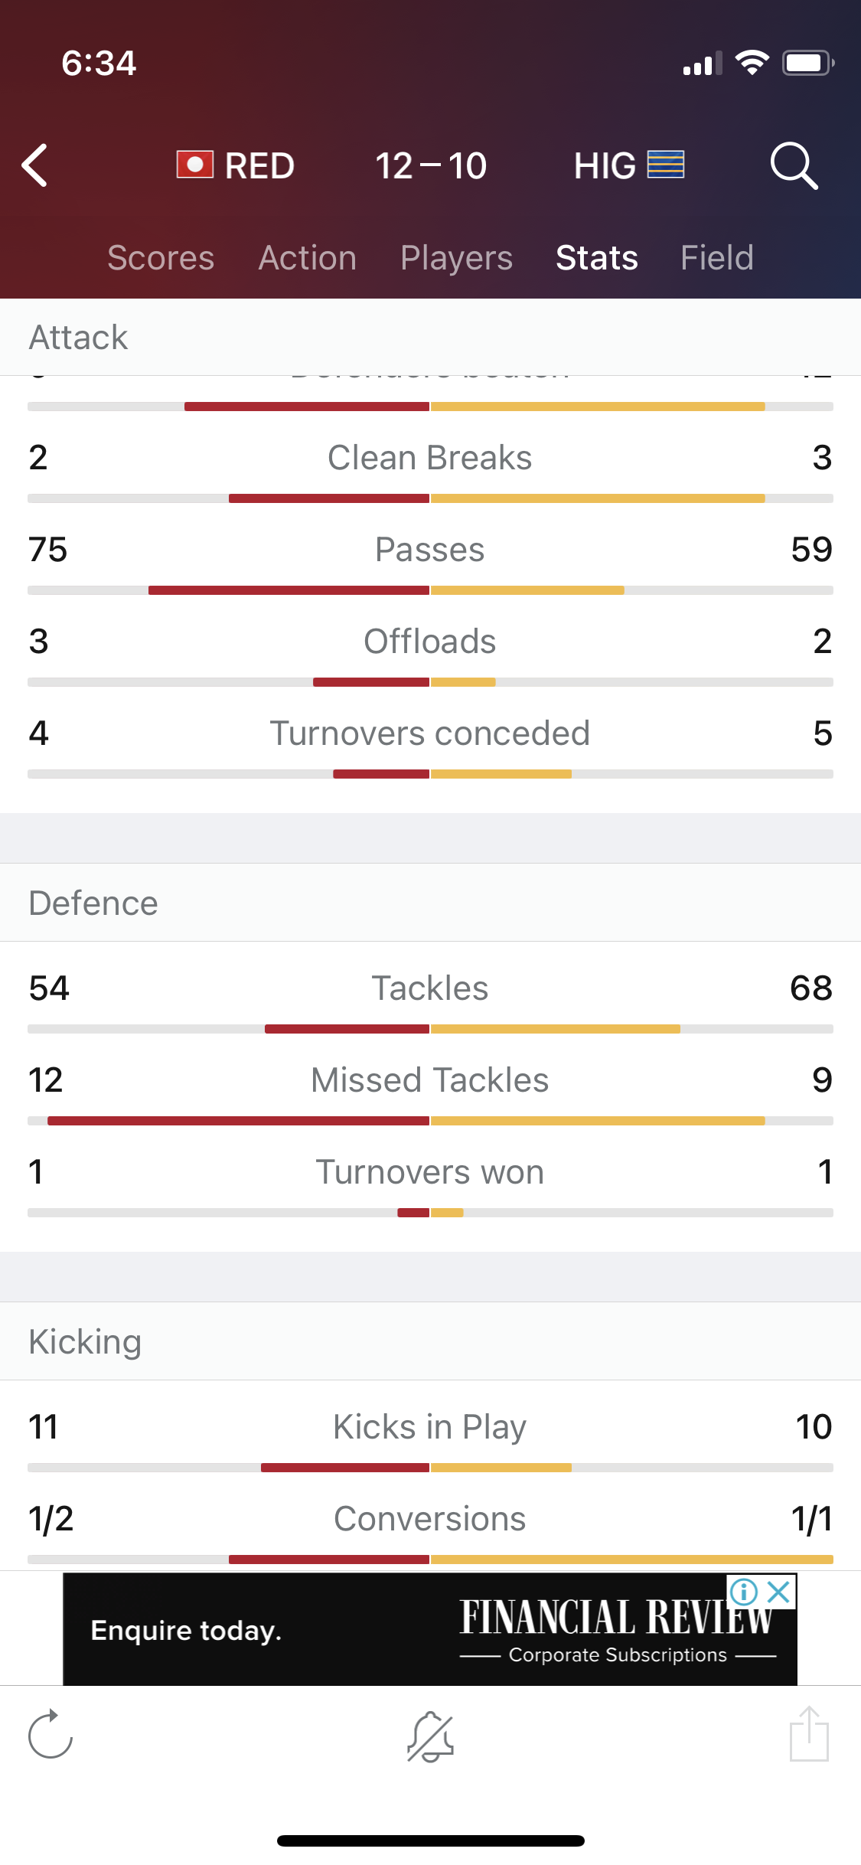The image size is (861, 1865).
Task: Open the ad info icon
Action: [x=744, y=1592]
